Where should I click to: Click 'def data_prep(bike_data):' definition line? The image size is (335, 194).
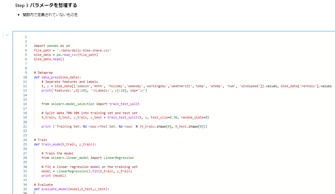(x=57, y=77)
